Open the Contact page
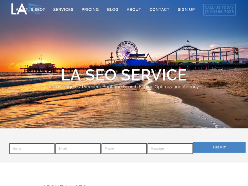Viewport: 248px width, 186px height. point(159,10)
